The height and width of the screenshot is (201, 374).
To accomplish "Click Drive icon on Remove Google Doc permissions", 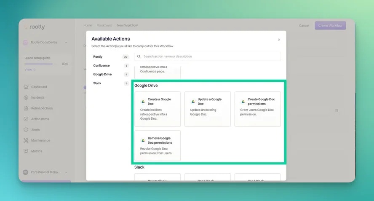I will [143, 141].
